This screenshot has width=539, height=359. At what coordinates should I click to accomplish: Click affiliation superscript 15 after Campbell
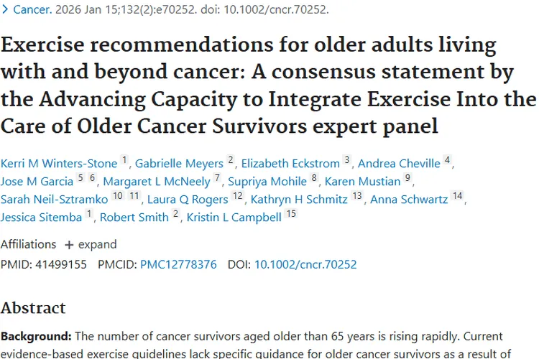290,214
